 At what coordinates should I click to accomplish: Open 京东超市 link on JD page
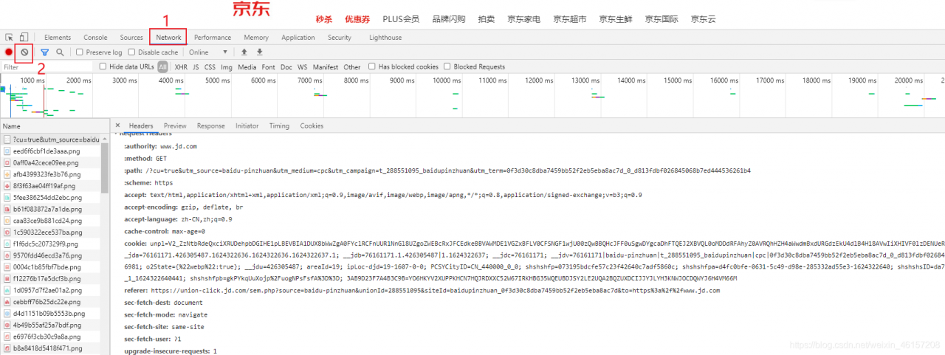570,19
